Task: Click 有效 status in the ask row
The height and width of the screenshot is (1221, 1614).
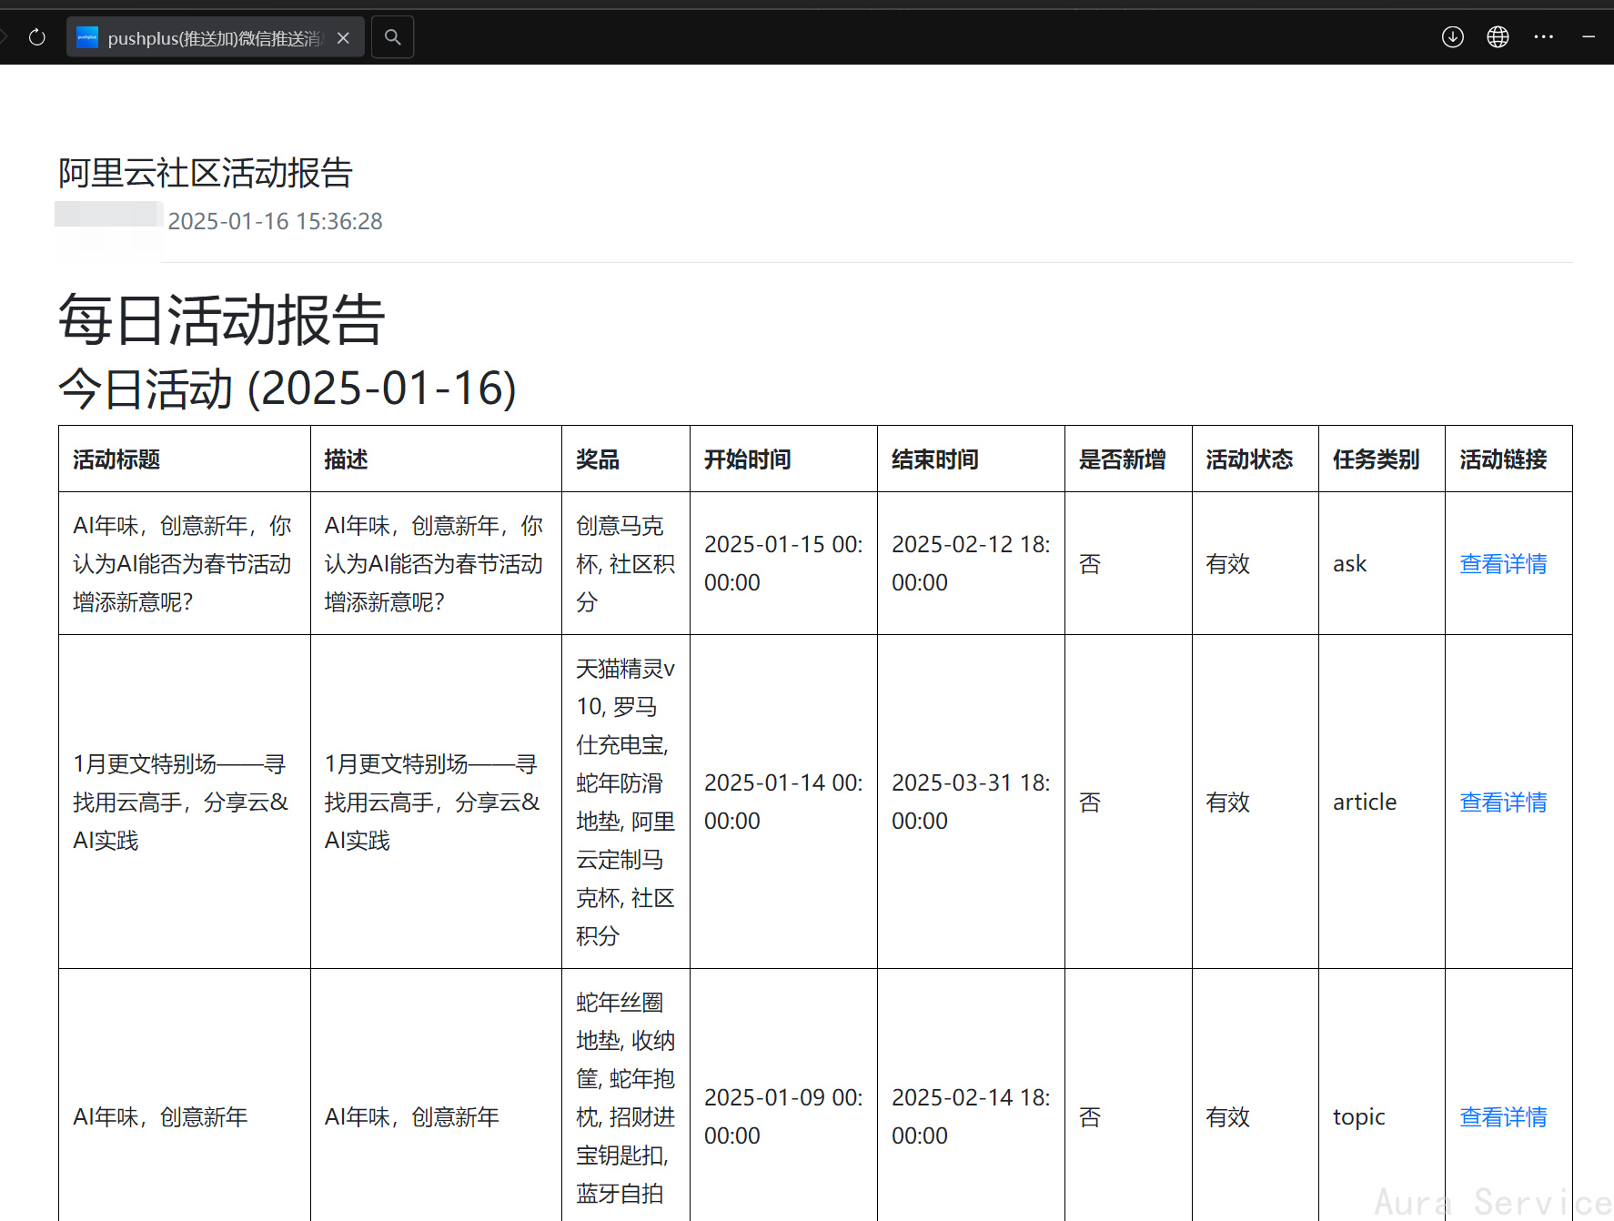Action: point(1227,564)
